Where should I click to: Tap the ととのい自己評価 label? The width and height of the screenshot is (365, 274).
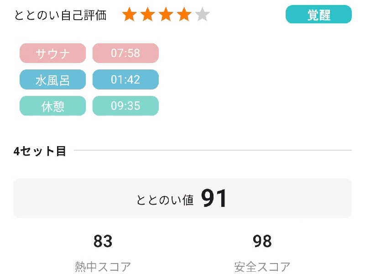point(61,16)
